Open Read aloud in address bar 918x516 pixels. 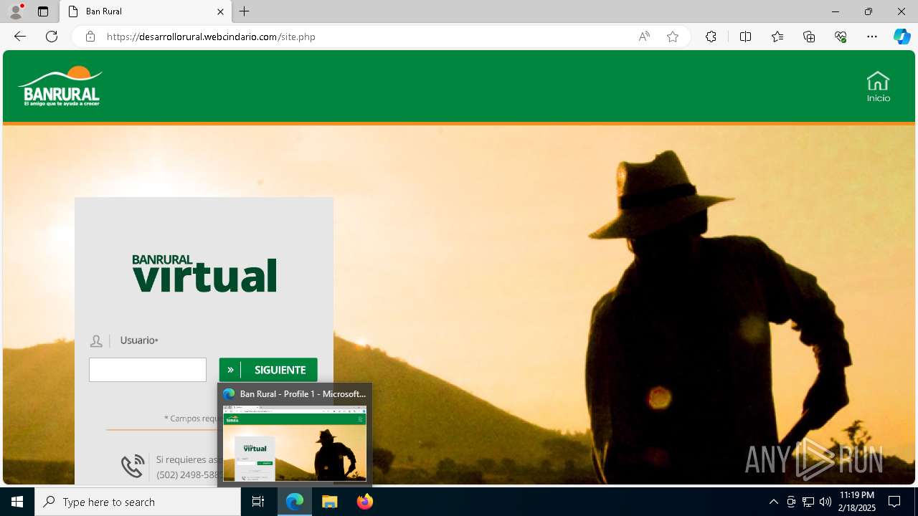644,37
